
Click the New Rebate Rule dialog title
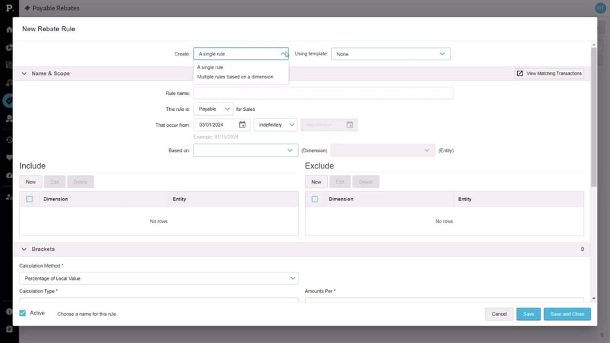pyautogui.click(x=49, y=29)
